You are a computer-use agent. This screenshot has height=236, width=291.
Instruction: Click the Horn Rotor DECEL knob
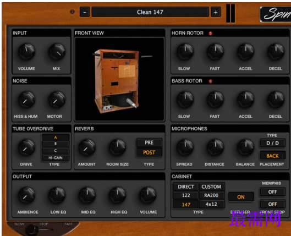point(276,51)
